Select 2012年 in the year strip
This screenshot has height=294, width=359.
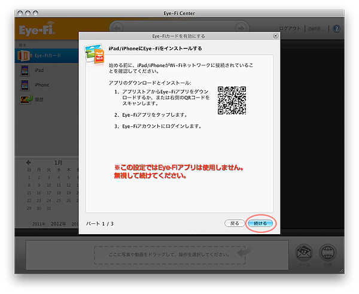59,224
